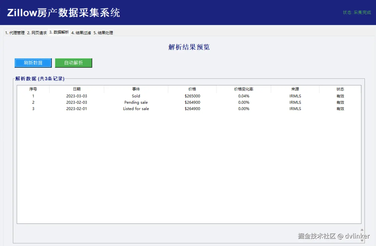Image resolution: width=376 pixels, height=246 pixels.
Task: Click the 价格变化率 column header
Action: point(244,89)
